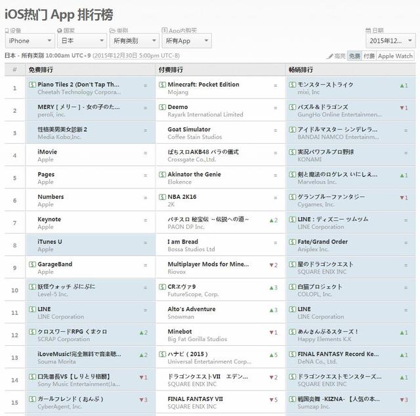
Task: Click rank change ▲5 beside ハナビ (2015)
Action: pyautogui.click(x=274, y=355)
